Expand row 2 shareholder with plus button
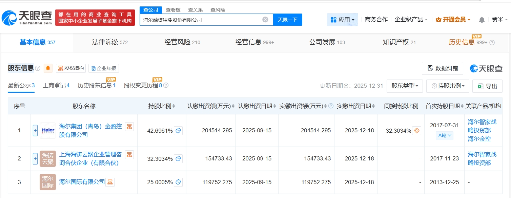 pos(35,158)
